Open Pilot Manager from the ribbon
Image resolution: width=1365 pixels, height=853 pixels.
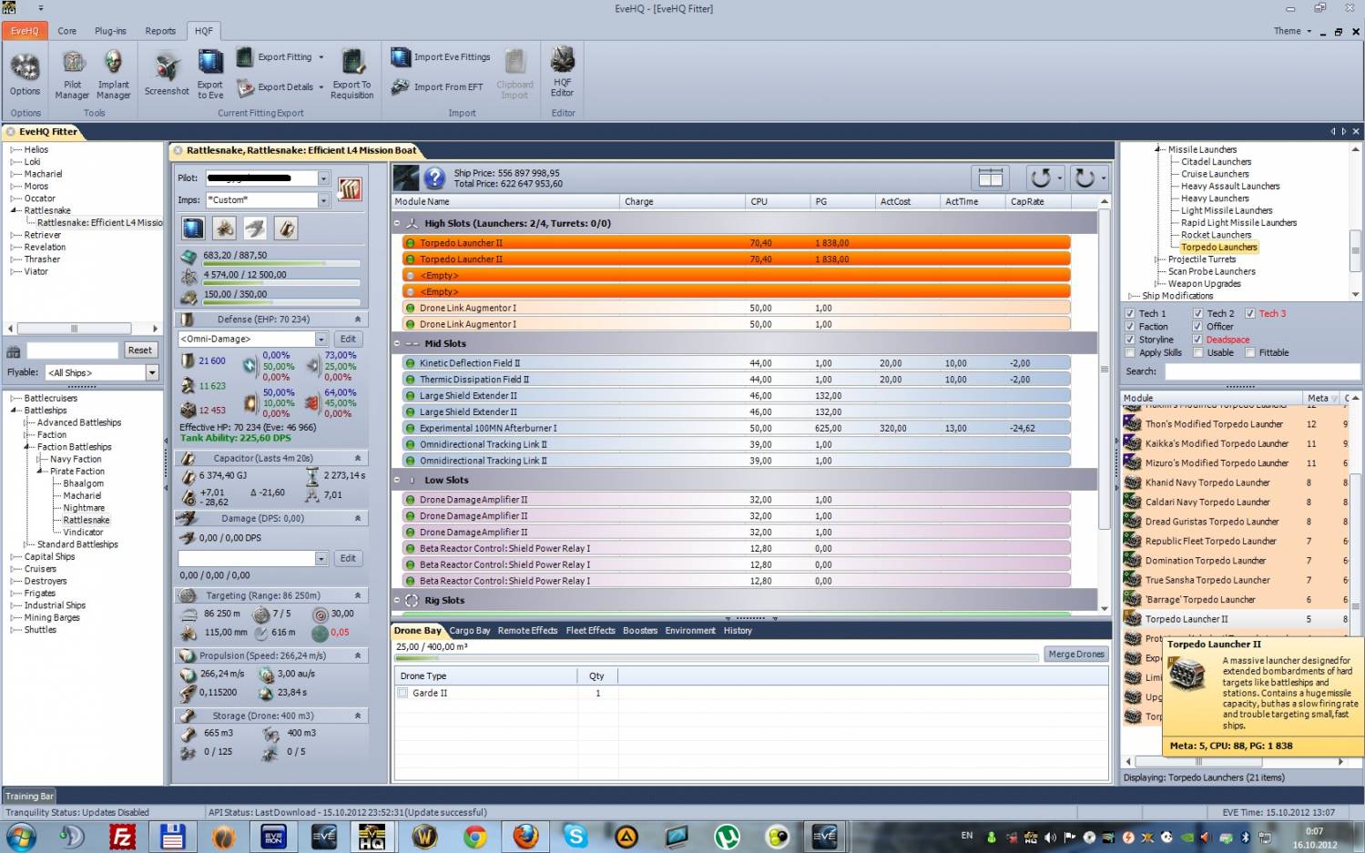click(x=73, y=75)
